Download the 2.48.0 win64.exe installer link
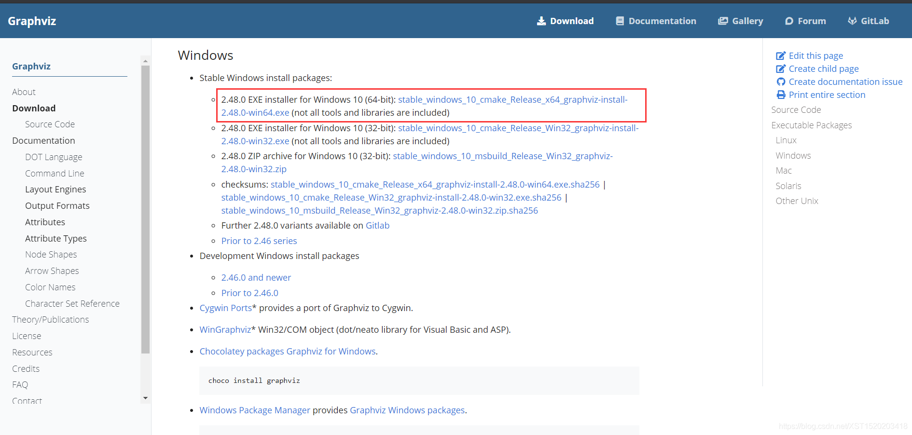The image size is (912, 435). click(512, 99)
